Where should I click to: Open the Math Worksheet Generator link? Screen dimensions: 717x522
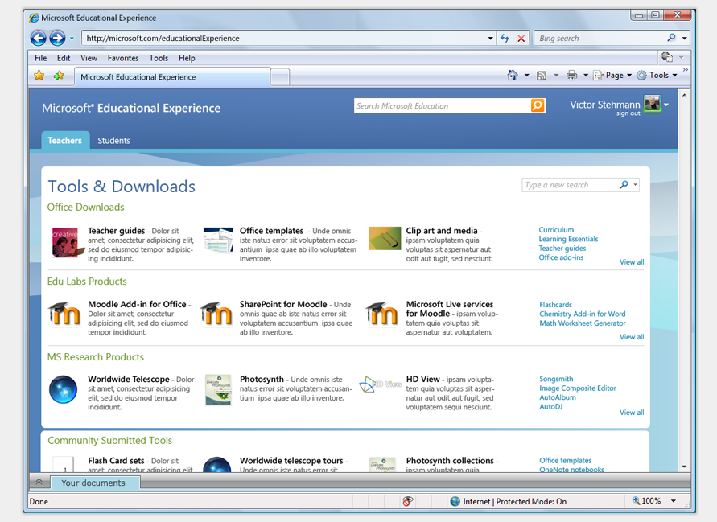pyautogui.click(x=582, y=323)
